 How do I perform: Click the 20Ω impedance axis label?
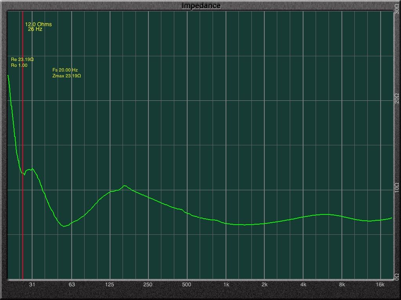(x=397, y=98)
